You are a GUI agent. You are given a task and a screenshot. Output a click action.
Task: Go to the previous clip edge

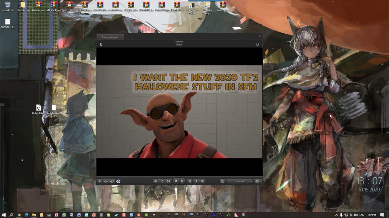click(162, 181)
